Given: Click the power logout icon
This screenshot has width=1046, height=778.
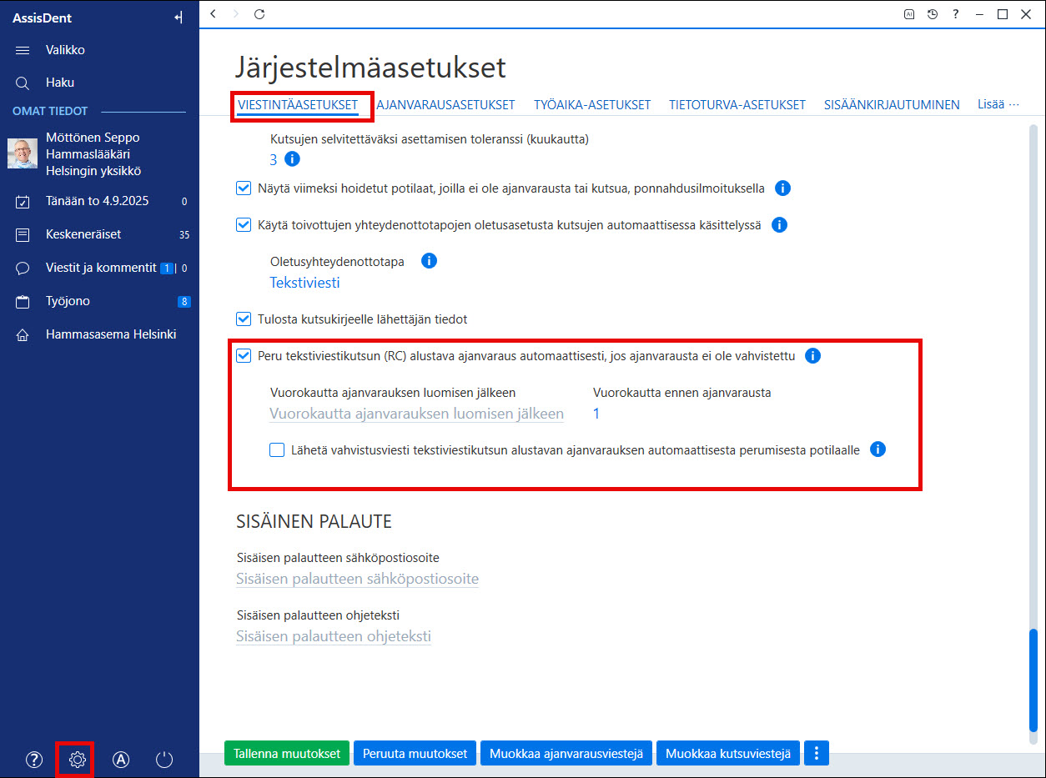Looking at the screenshot, I should tap(164, 760).
